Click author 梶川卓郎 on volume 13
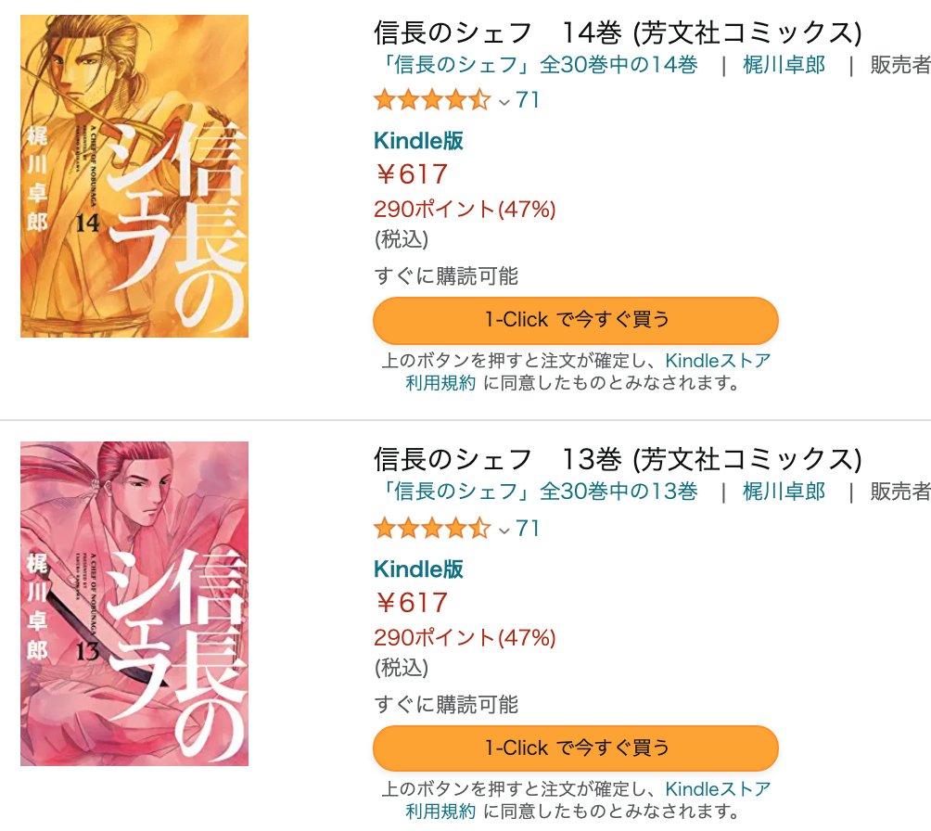This screenshot has height=831, width=931. [784, 492]
